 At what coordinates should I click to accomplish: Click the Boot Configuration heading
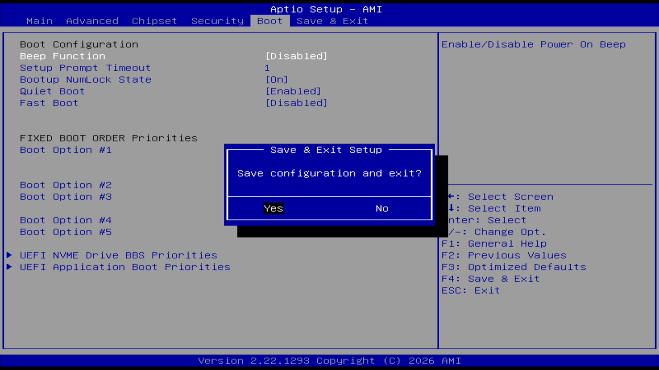[x=79, y=44]
